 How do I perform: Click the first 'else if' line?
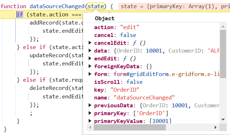click(50, 47)
